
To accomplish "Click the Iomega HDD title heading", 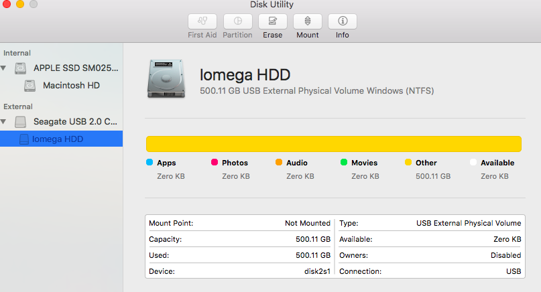I will [x=245, y=75].
